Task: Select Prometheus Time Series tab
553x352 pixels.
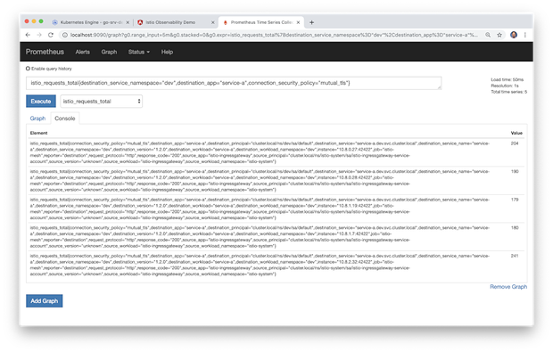Action: tap(261, 22)
